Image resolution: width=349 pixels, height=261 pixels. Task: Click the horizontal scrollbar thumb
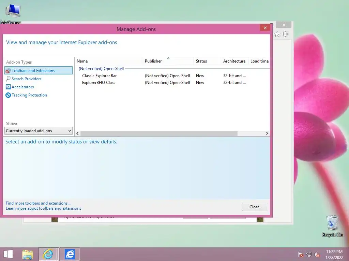tap(159, 133)
